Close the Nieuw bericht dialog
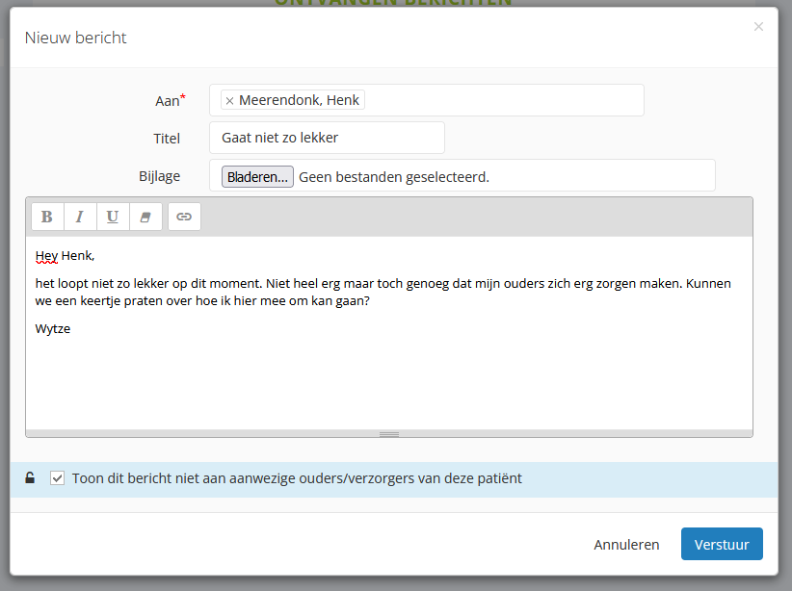Image resolution: width=792 pixels, height=591 pixels. pos(758,27)
